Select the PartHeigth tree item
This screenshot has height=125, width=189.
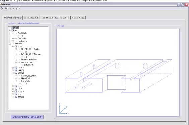click(22, 33)
